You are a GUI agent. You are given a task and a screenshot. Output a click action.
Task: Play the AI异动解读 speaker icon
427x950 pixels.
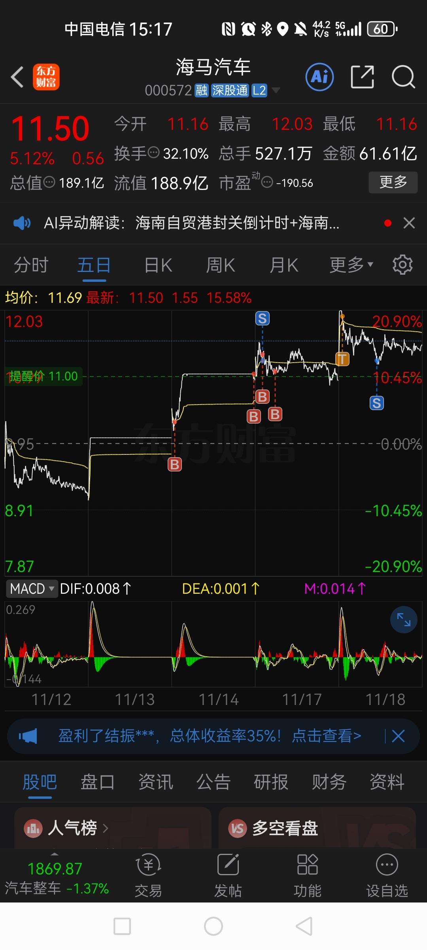click(x=22, y=223)
